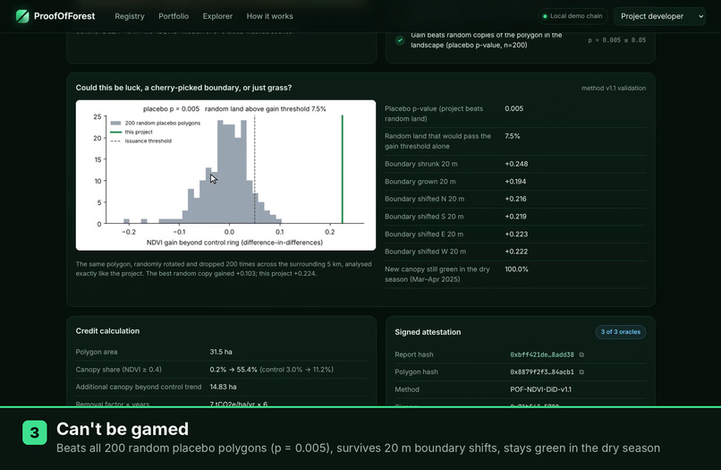The height and width of the screenshot is (470, 721).
Task: Click the 7.5% random land value
Action: click(513, 136)
